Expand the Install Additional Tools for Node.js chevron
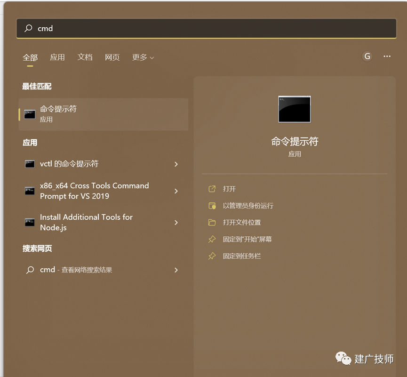This screenshot has width=407, height=377. coord(176,223)
